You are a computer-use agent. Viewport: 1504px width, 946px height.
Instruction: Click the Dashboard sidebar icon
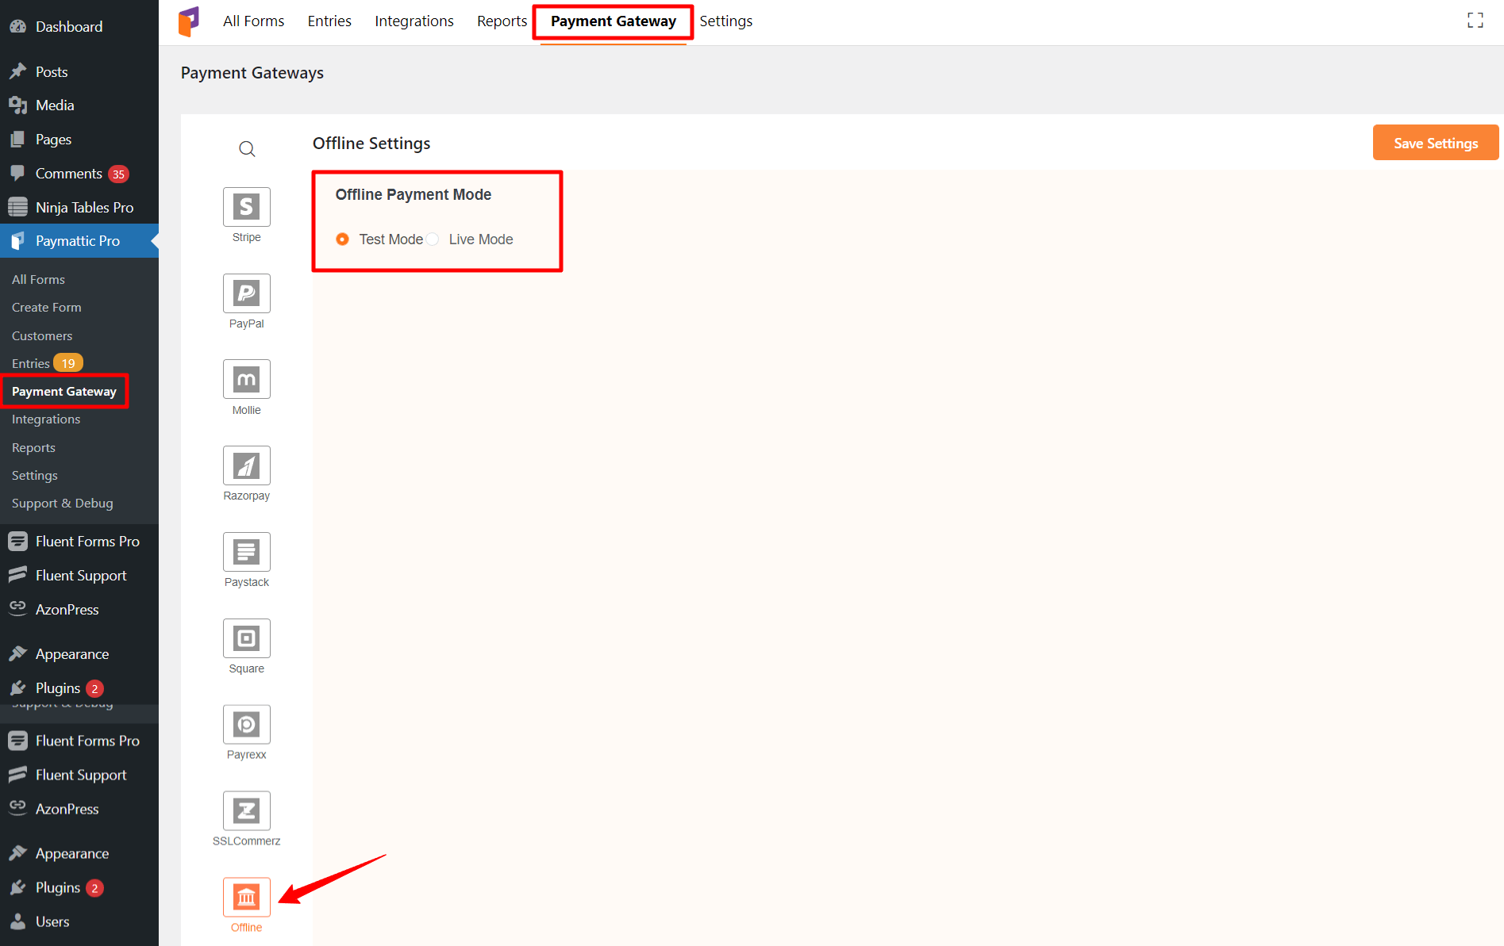(17, 26)
